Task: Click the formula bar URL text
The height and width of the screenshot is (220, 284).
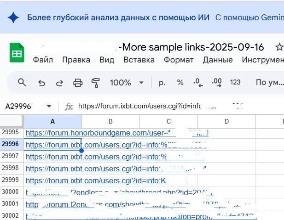Action: click(x=139, y=106)
